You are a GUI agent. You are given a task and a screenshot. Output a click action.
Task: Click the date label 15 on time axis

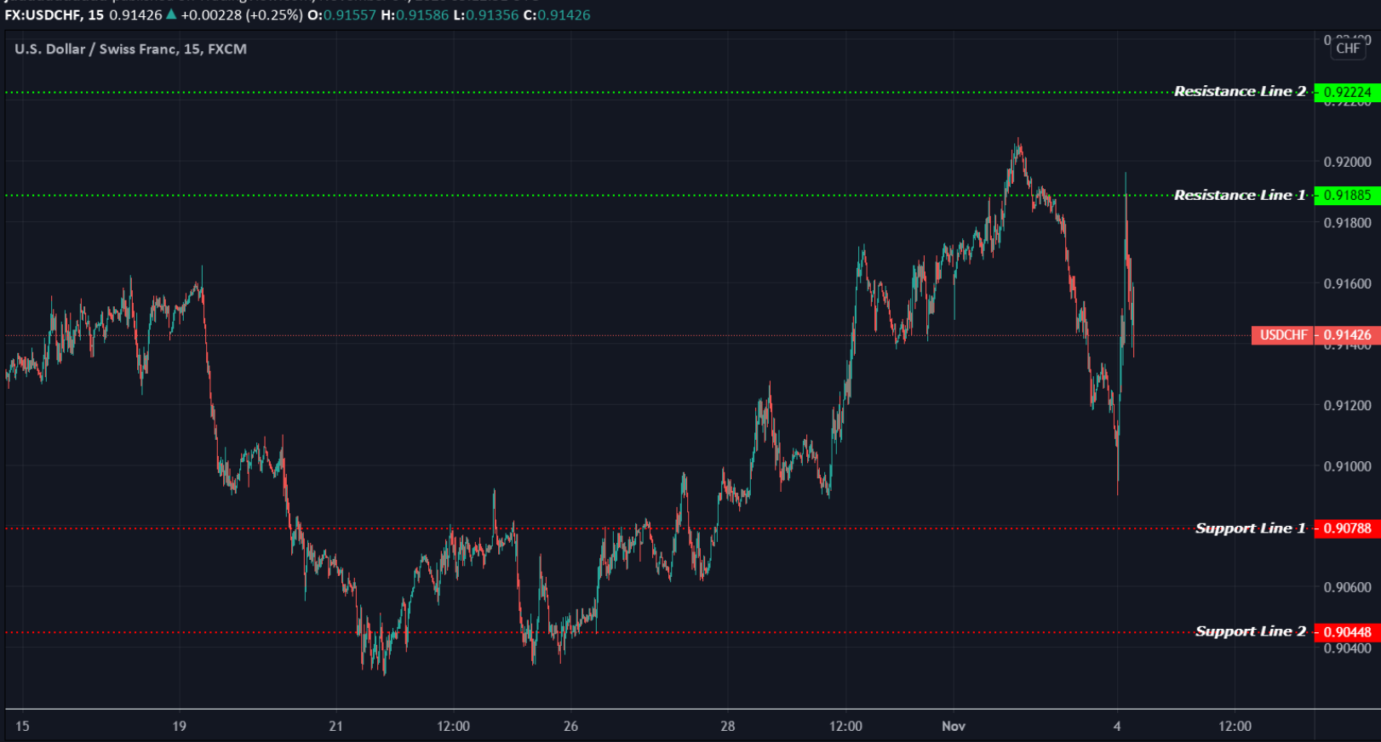click(22, 726)
